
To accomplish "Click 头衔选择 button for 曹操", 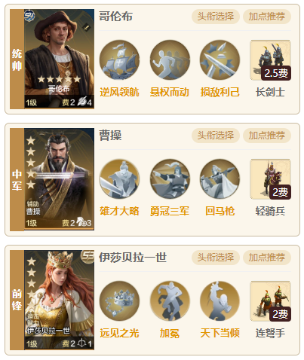I will (216, 136).
